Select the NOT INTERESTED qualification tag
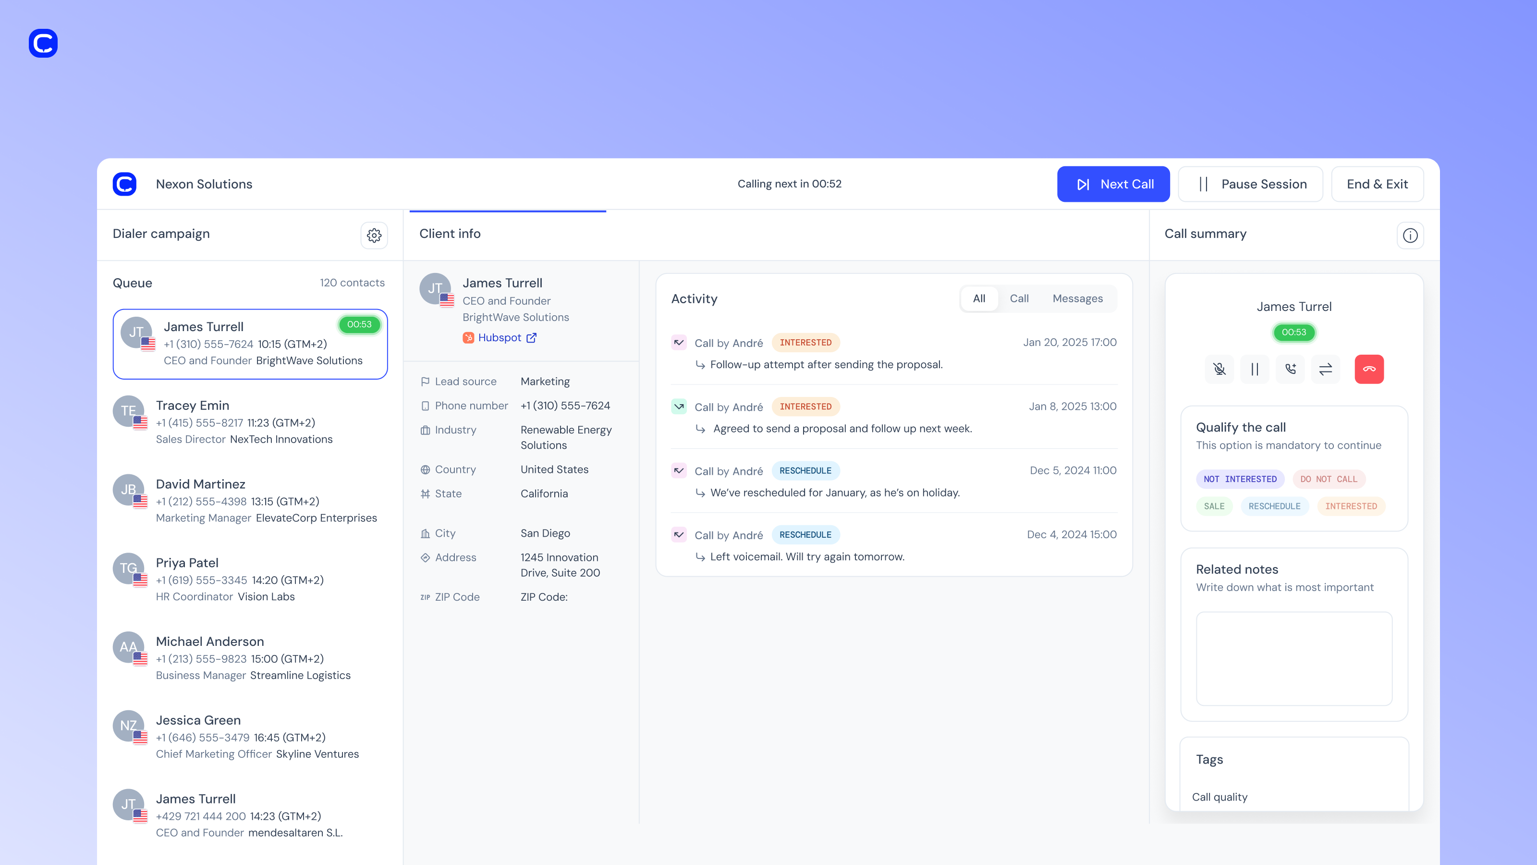1537x865 pixels. (1240, 479)
